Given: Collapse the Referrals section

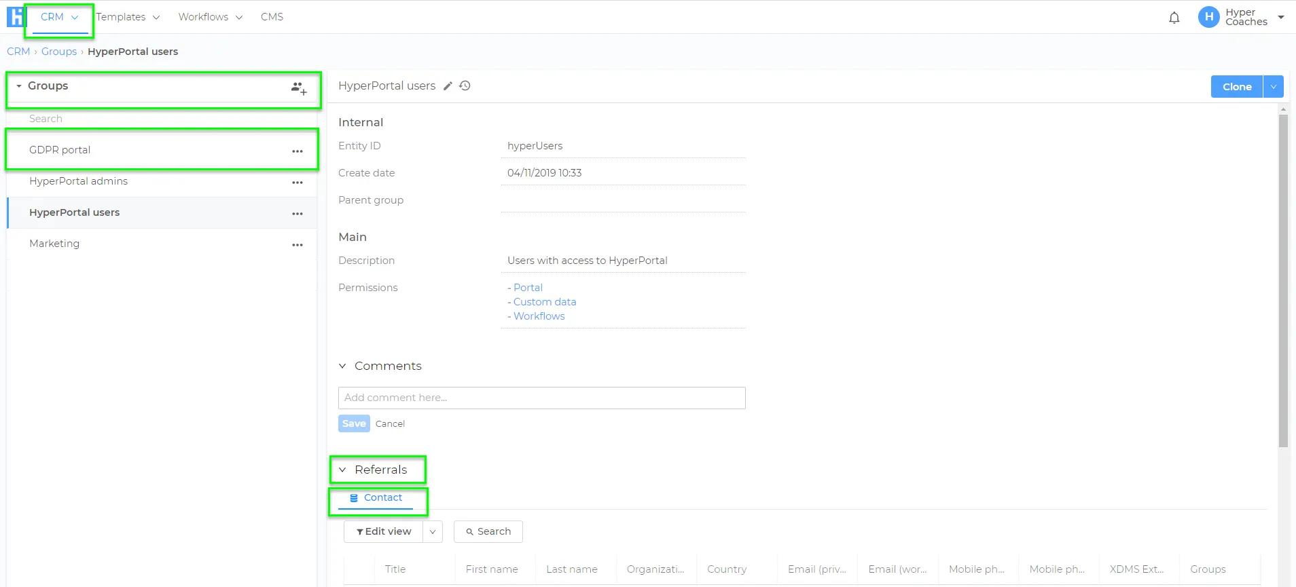Looking at the screenshot, I should (342, 470).
